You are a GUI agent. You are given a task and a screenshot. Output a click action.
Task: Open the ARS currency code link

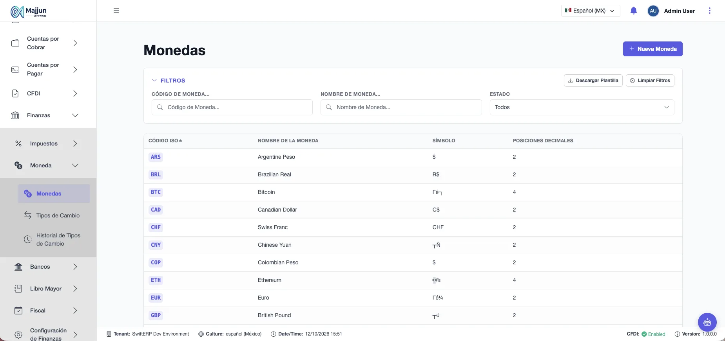[156, 157]
